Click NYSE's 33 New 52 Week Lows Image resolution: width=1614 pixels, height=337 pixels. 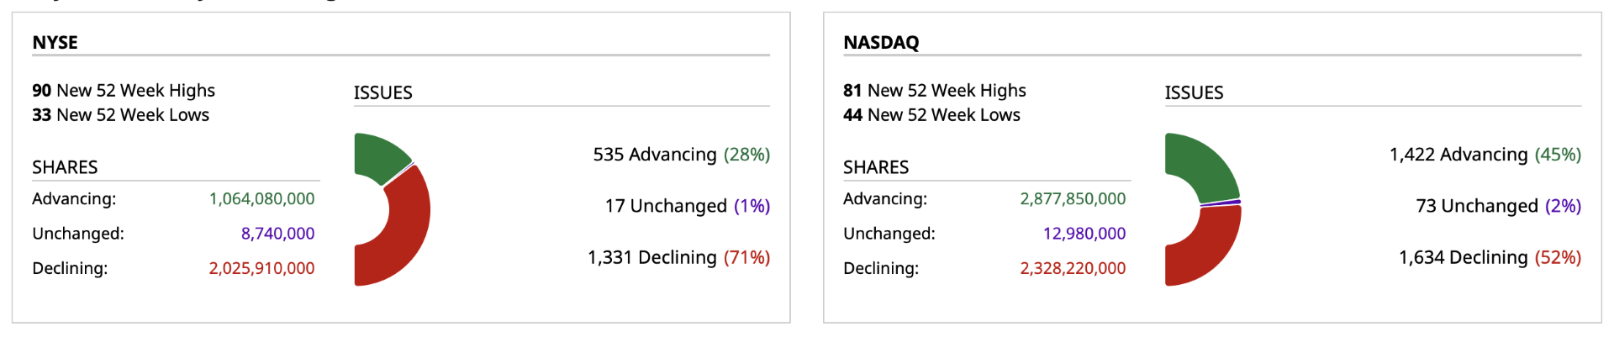tap(120, 114)
